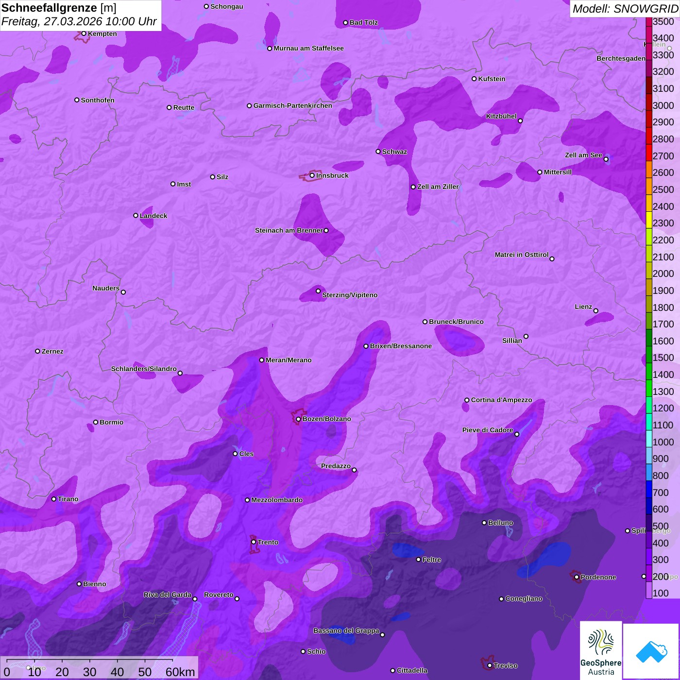Click the Bormio marker dot
Screen dimensions: 680x680
pos(96,422)
